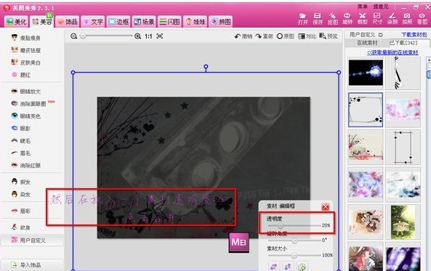Close the 素材编辑框 panel
This screenshot has height=271, width=431.
pyautogui.click(x=326, y=206)
